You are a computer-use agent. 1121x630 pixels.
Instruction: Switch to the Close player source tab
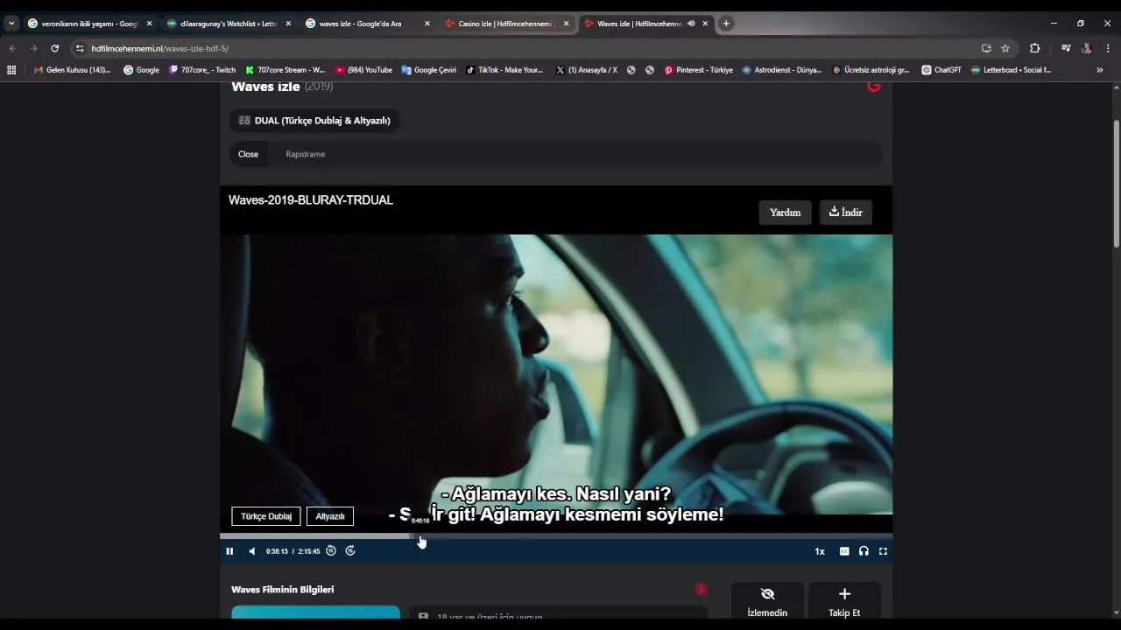(x=249, y=154)
